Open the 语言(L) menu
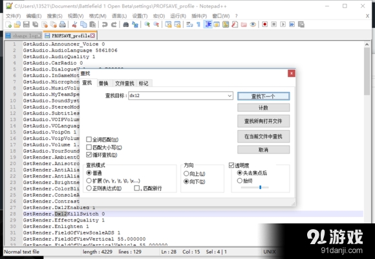 coord(119,16)
